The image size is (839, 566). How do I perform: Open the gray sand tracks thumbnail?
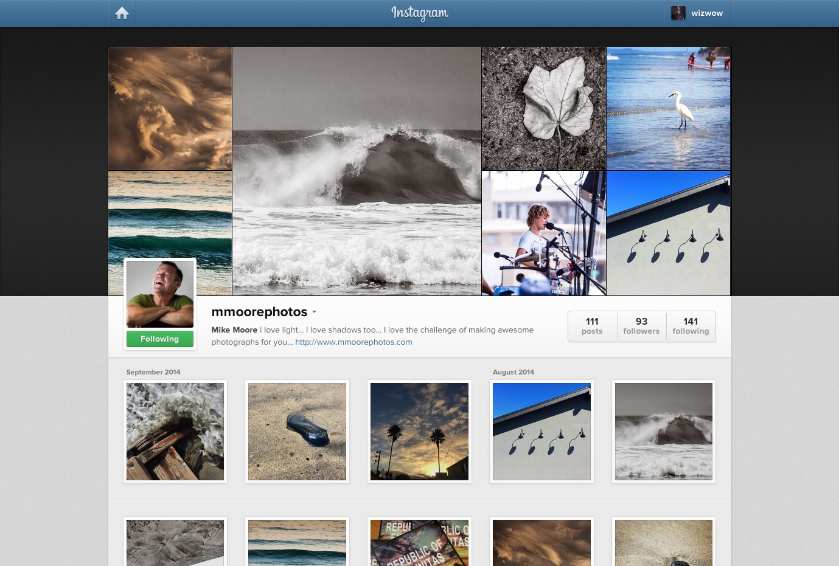pos(175,542)
